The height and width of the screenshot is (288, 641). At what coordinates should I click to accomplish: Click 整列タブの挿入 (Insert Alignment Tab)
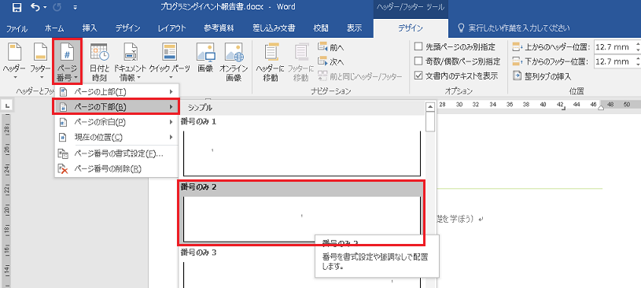(x=542, y=76)
